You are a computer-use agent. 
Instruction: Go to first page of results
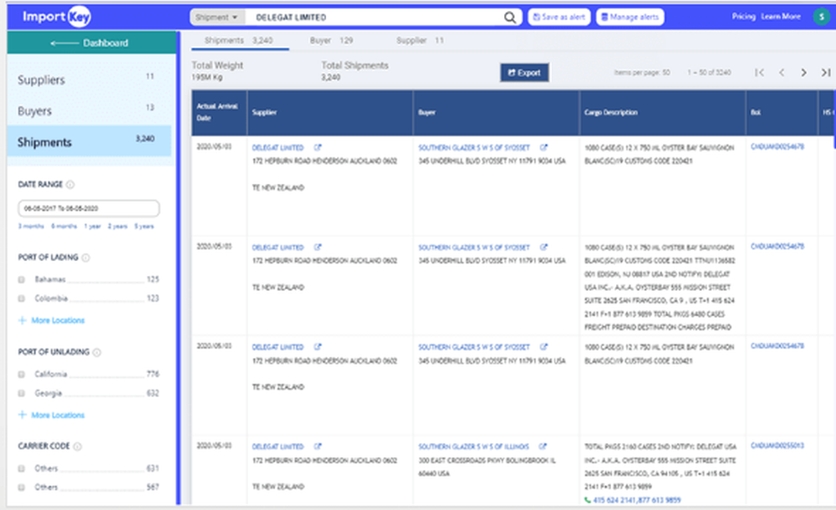pyautogui.click(x=759, y=73)
